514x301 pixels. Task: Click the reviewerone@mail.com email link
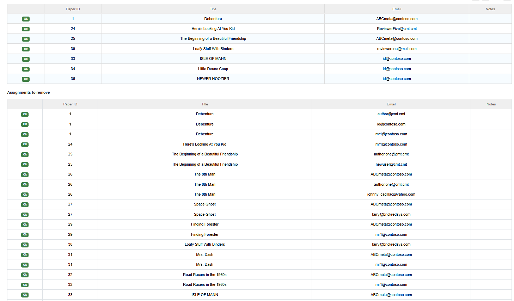pos(397,49)
